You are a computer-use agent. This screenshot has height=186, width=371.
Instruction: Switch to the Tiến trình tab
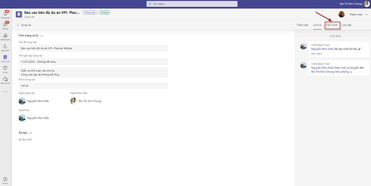click(x=332, y=25)
